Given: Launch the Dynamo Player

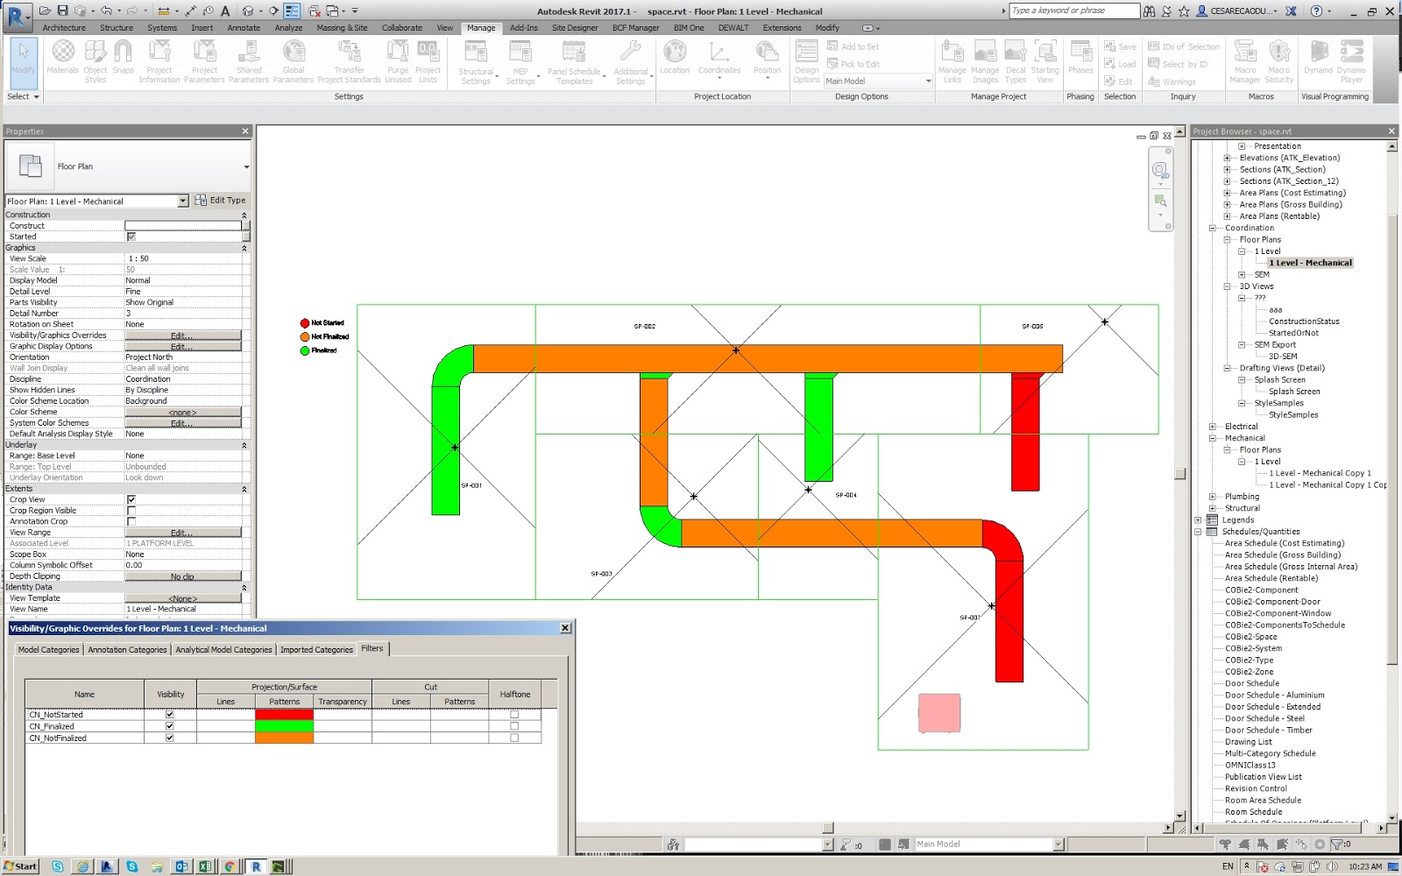Looking at the screenshot, I should pyautogui.click(x=1350, y=60).
